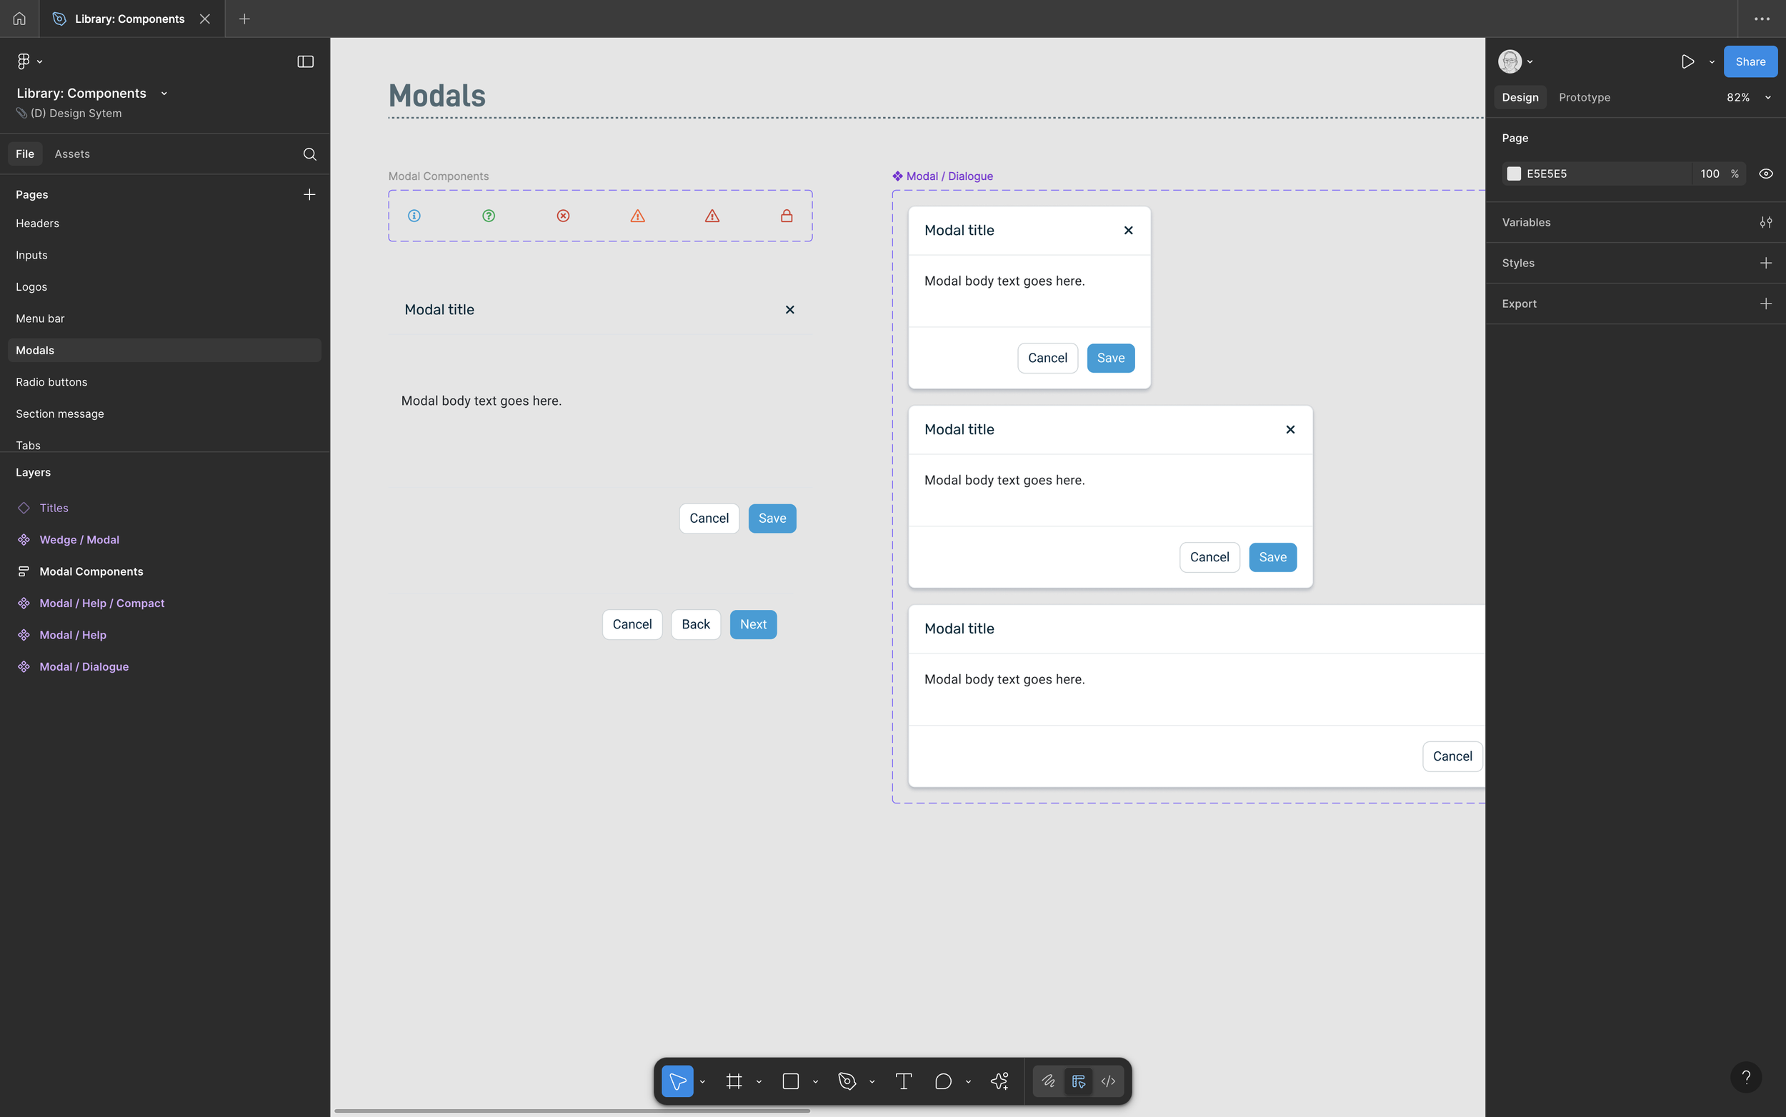Switch to the Assets tab

point(71,154)
